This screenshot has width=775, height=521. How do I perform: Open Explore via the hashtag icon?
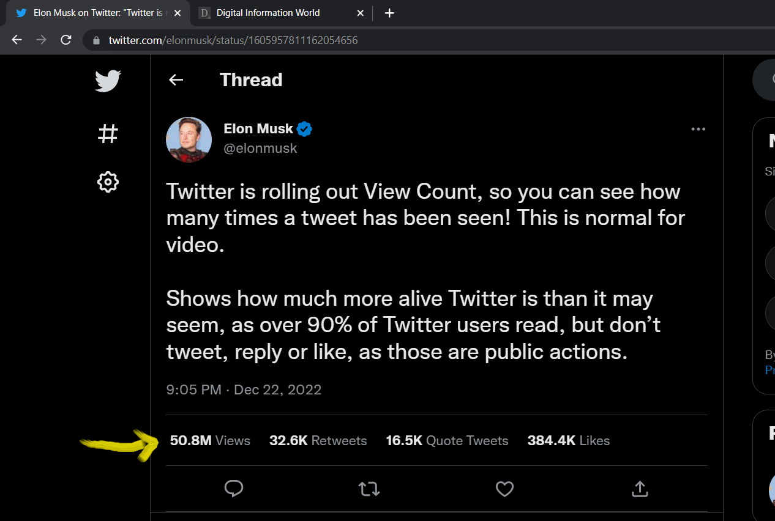click(108, 133)
